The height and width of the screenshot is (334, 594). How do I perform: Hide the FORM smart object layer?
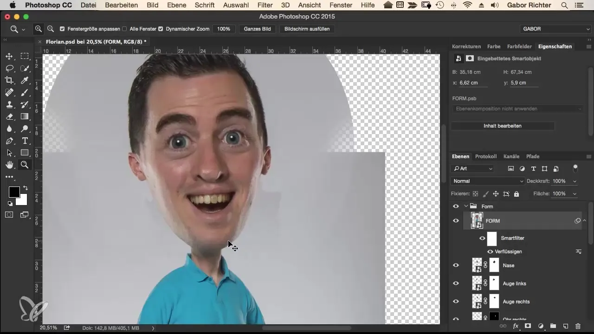click(456, 221)
